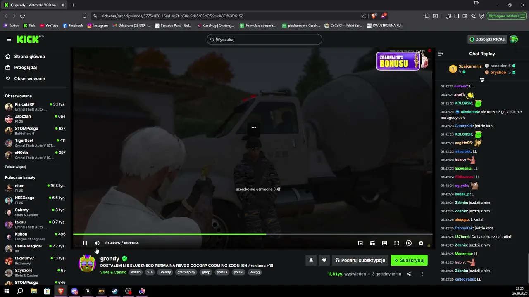Open Steam from the taskbar
This screenshot has width=529, height=297.
pyautogui.click(x=115, y=291)
